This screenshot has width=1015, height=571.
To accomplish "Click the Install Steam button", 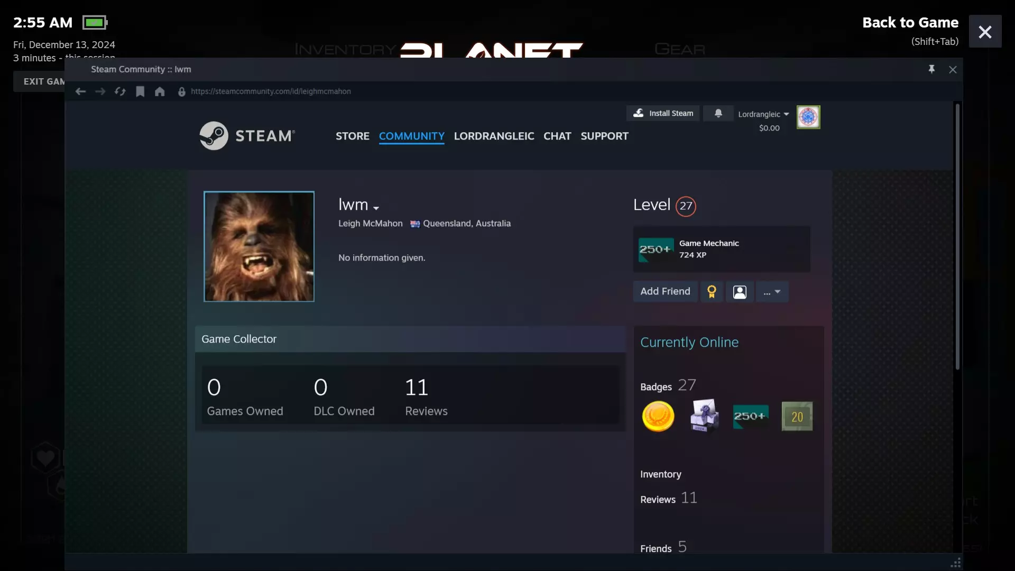I will click(x=663, y=113).
